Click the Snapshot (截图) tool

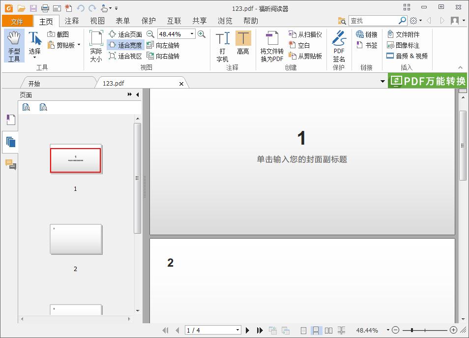pos(61,33)
